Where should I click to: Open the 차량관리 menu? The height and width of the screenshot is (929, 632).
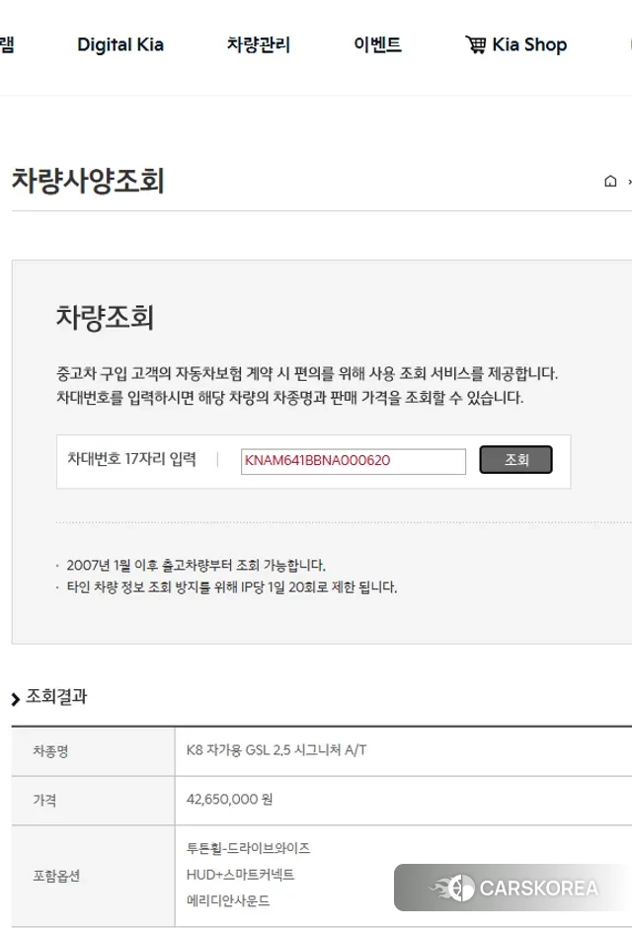tap(259, 44)
